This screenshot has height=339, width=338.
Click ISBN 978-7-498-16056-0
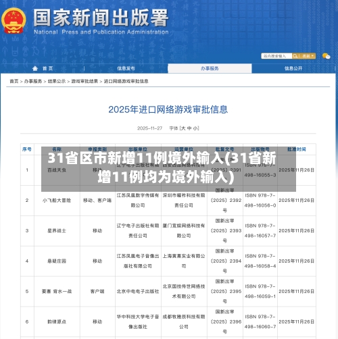coord(260,201)
